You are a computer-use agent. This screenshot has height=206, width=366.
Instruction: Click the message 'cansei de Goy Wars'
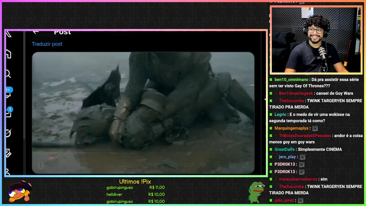335,93
